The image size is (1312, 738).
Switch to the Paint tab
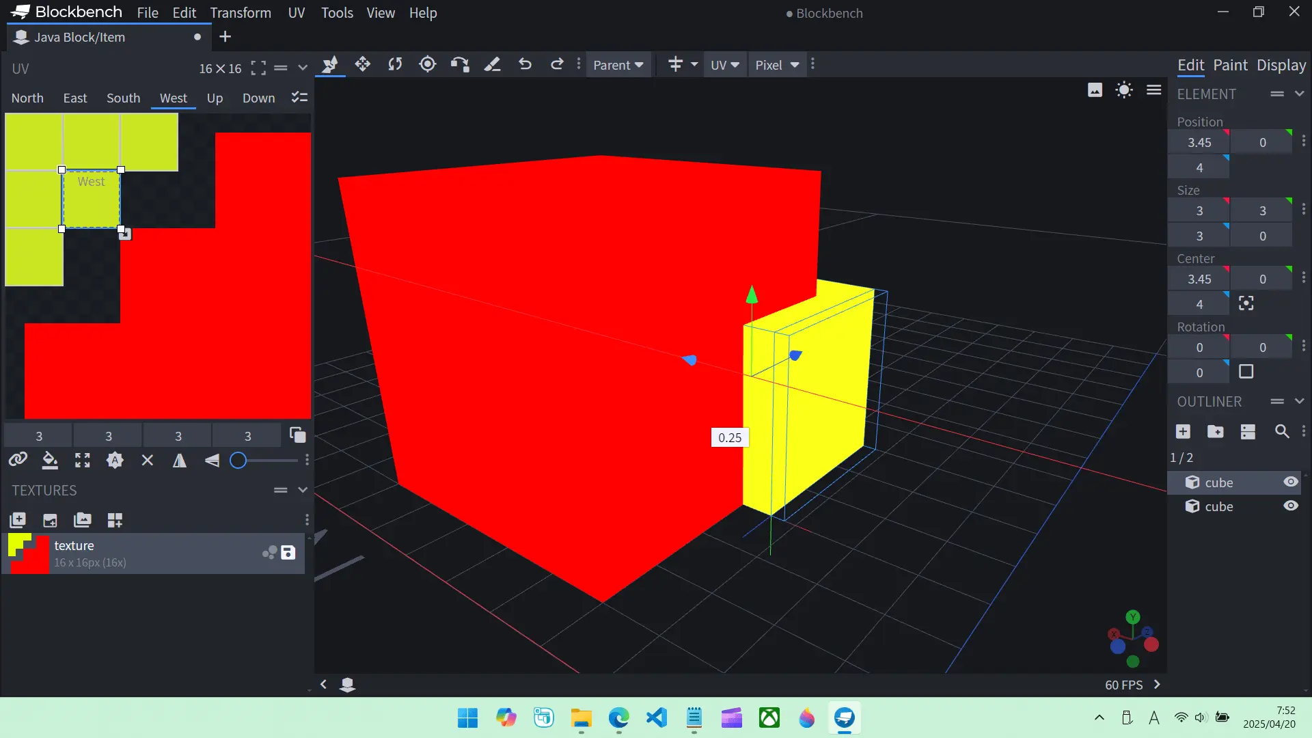tap(1230, 65)
